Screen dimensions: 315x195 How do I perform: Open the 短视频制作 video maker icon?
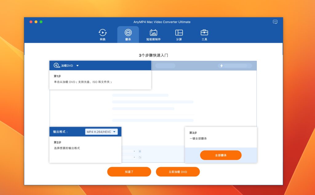click(x=153, y=34)
